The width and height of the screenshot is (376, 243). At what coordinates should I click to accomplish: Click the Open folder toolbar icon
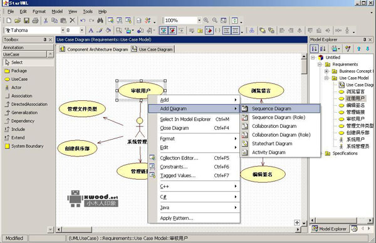[18, 21]
